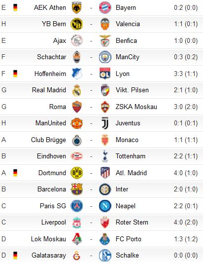Click the Napoli N logo
Viewport: 203px width, 263px height.
[x=105, y=206]
